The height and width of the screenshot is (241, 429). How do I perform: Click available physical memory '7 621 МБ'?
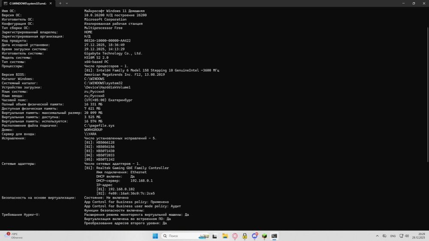coord(92,109)
